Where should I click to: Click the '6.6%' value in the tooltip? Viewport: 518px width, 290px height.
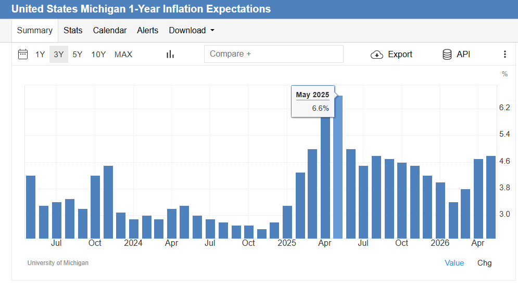point(321,108)
